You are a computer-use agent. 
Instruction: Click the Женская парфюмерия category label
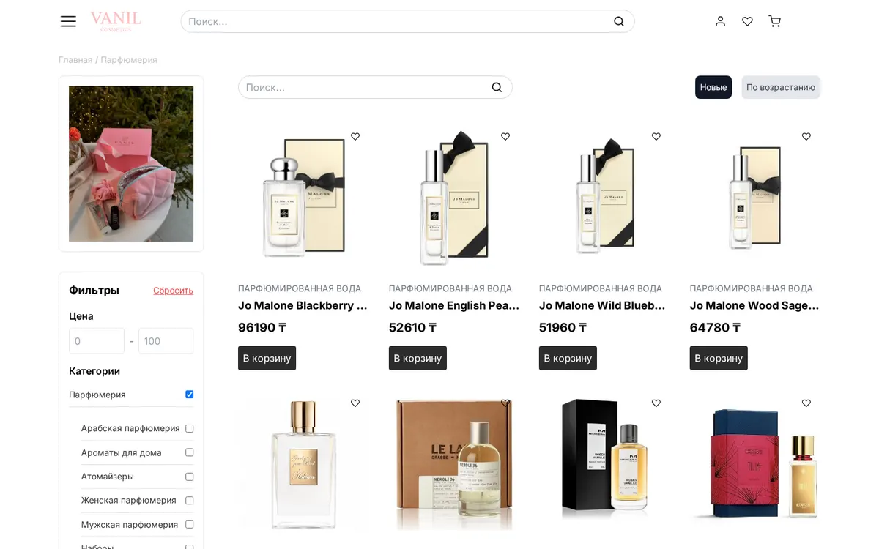[x=129, y=501]
